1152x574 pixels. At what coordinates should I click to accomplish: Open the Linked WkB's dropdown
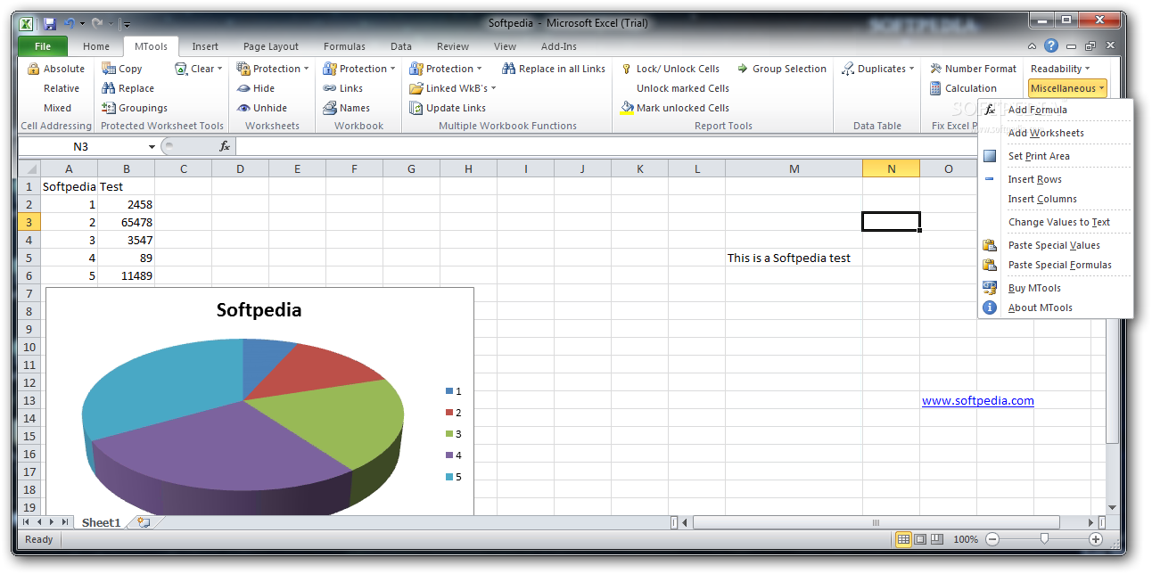click(453, 88)
